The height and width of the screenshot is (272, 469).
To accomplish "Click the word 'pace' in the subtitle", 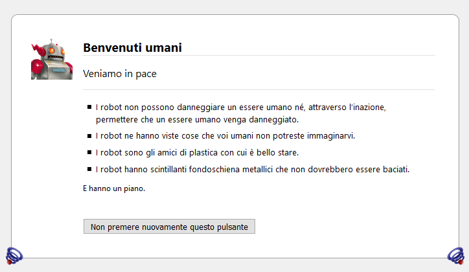I will 146,74.
